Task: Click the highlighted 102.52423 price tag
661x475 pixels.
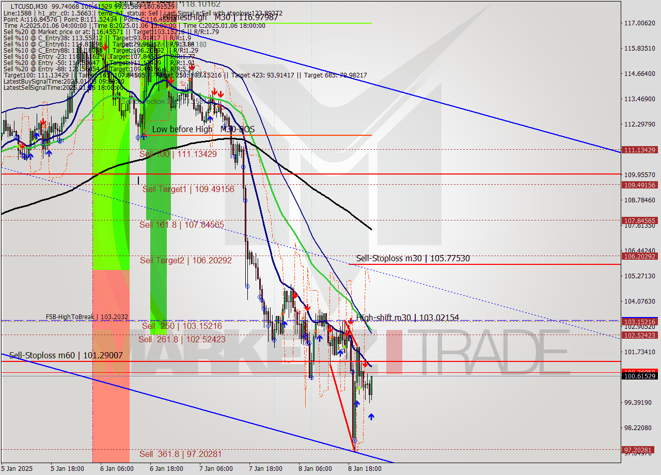Action: click(639, 335)
